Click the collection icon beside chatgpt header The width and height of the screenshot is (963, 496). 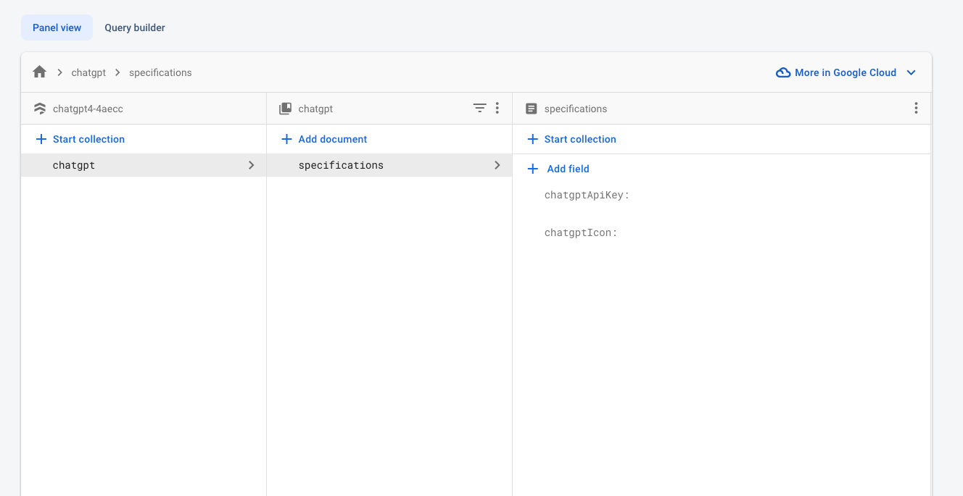click(286, 109)
